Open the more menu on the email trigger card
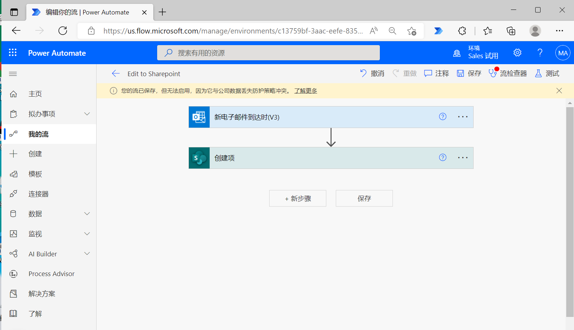 pyautogui.click(x=463, y=117)
